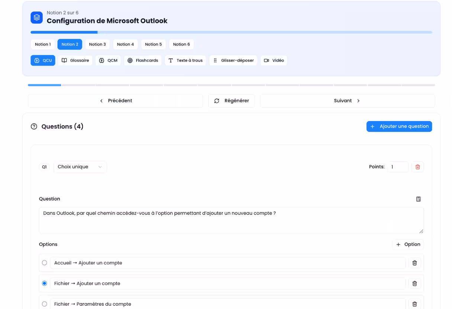Click the help icon beside Questions (4)
Image resolution: width=452 pixels, height=309 pixels.
pyautogui.click(x=34, y=127)
